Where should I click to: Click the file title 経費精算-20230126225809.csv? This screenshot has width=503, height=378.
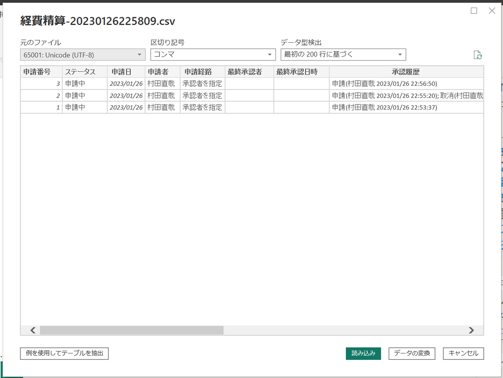(x=98, y=21)
